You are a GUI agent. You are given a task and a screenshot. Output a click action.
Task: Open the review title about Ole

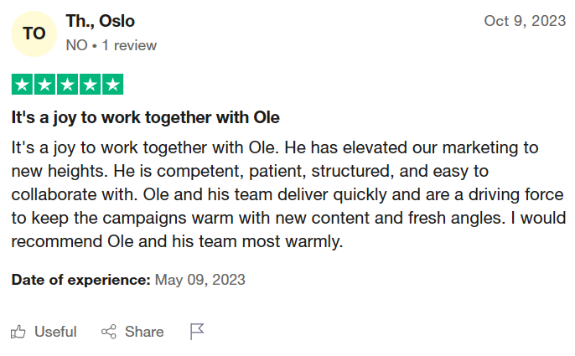click(x=145, y=117)
